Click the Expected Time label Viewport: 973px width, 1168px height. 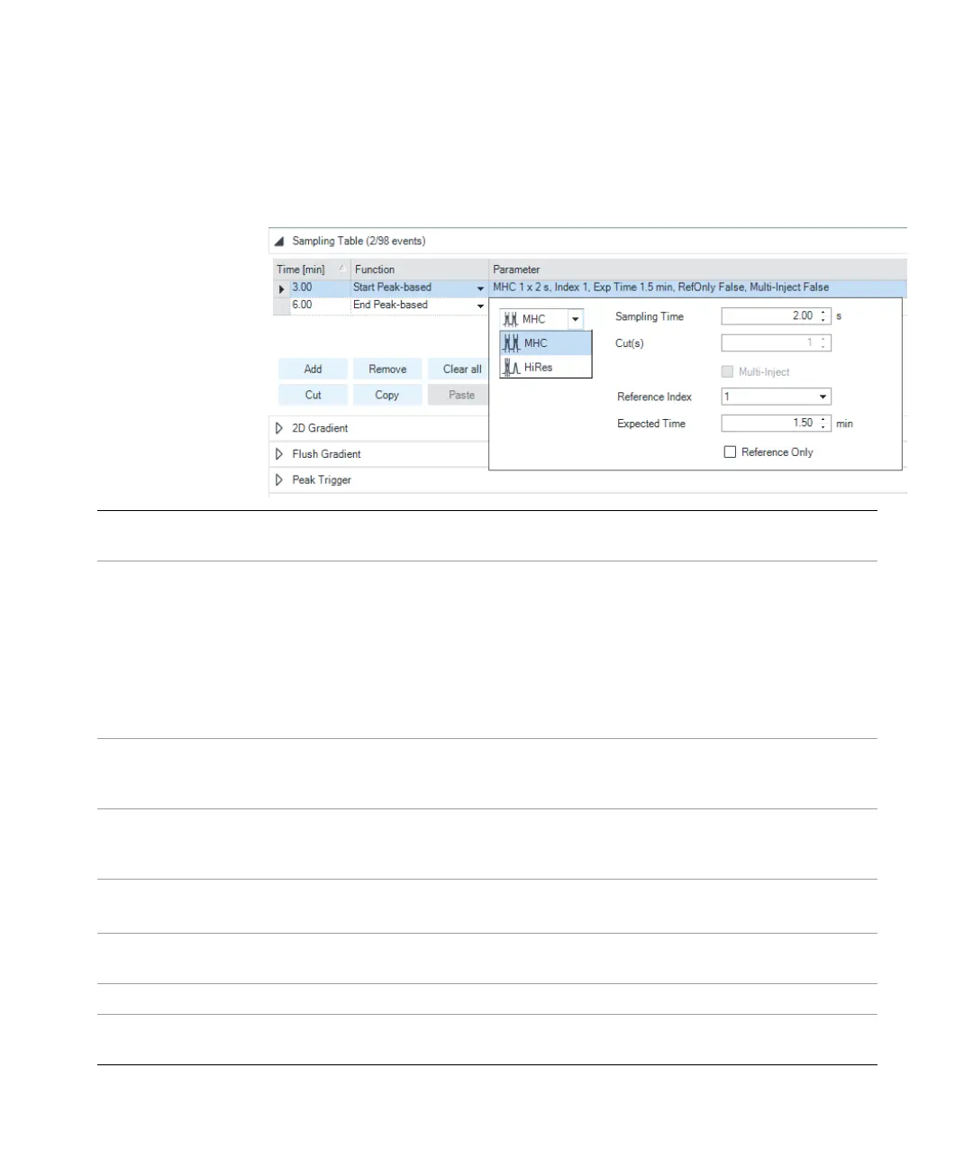coord(651,424)
